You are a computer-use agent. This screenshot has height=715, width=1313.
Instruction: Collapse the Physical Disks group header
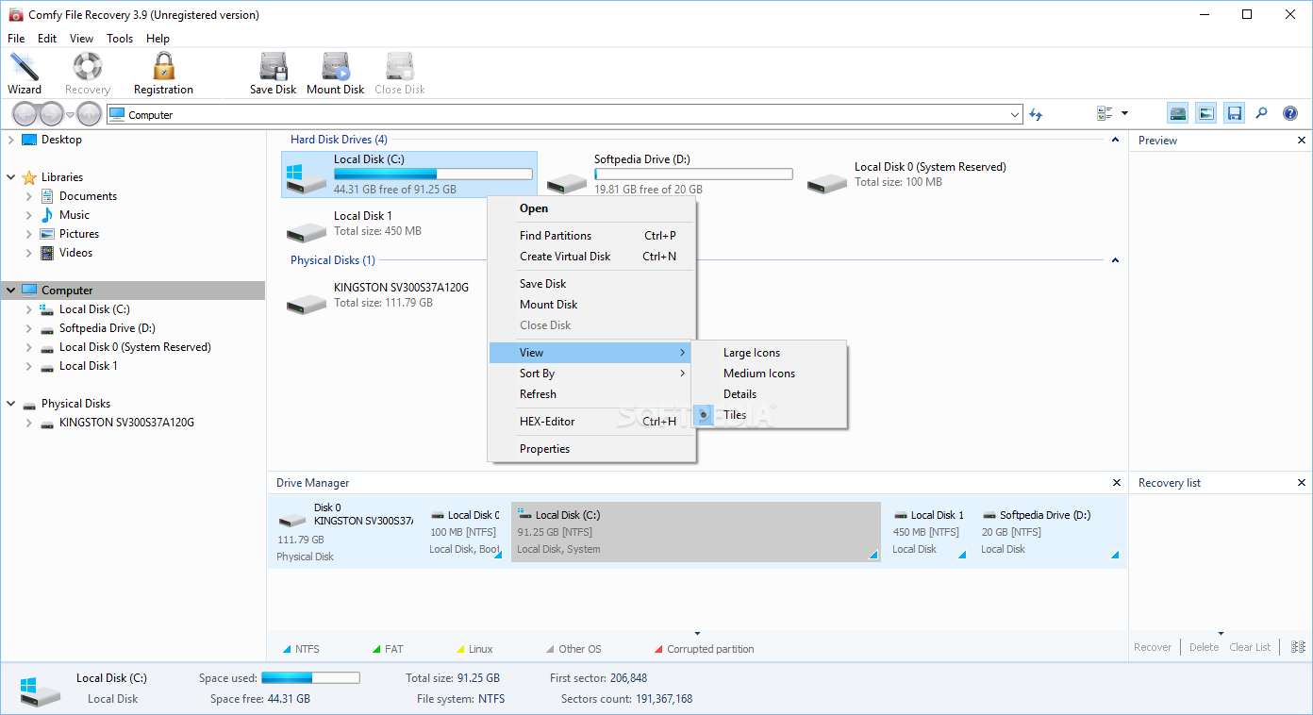click(1115, 260)
